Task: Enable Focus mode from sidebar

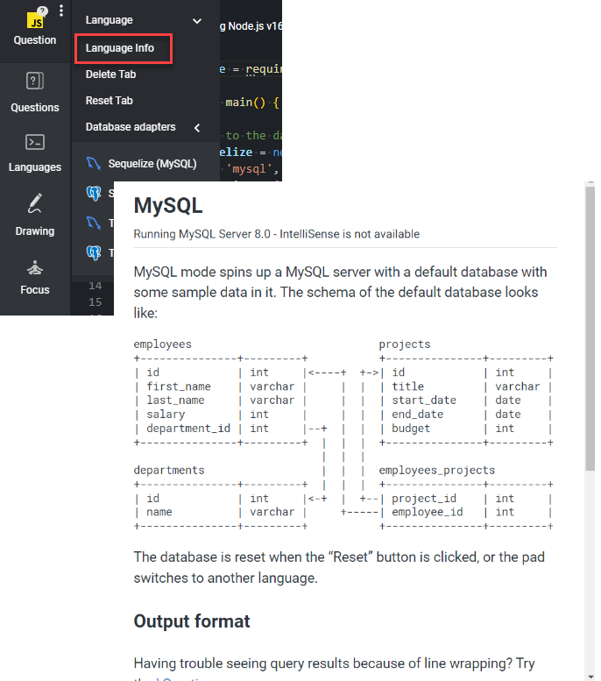Action: (x=35, y=266)
